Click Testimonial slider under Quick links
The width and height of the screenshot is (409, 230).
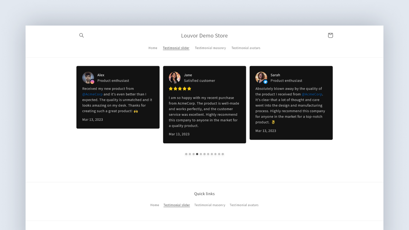[177, 205]
